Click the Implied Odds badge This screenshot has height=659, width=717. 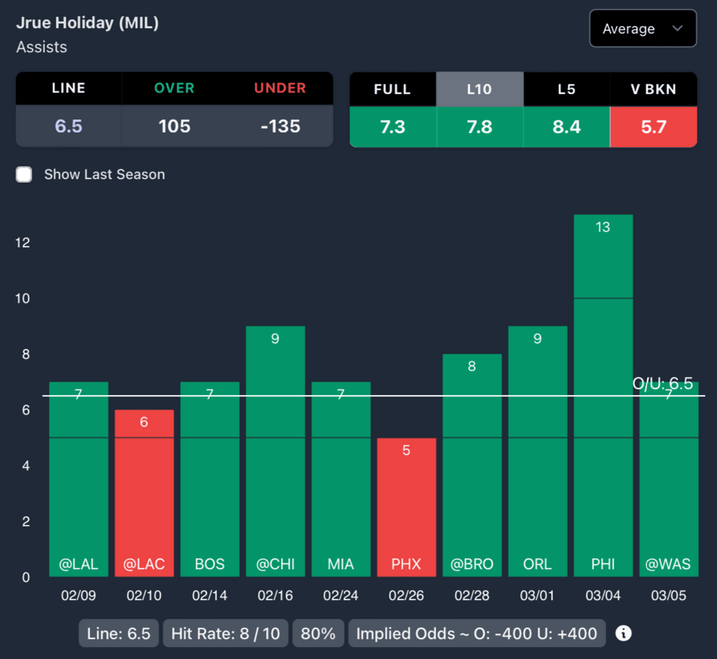click(477, 634)
